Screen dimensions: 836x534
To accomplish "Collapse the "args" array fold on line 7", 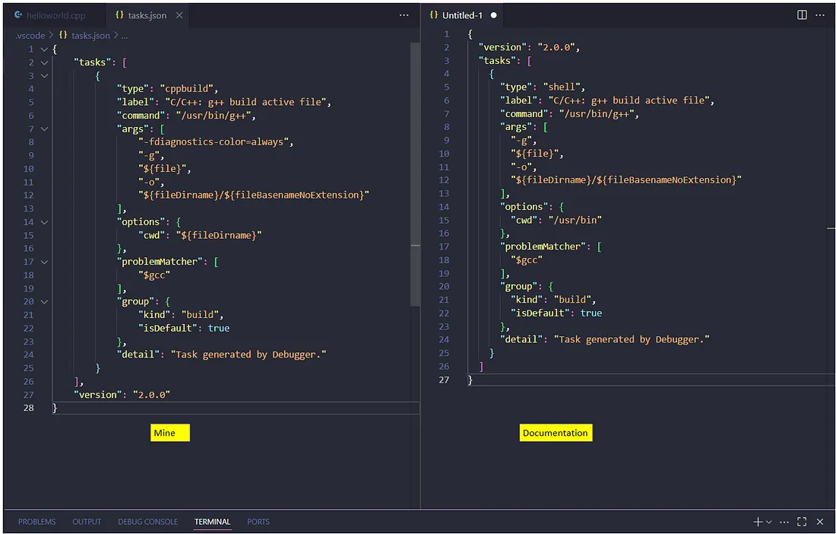I will click(x=44, y=129).
